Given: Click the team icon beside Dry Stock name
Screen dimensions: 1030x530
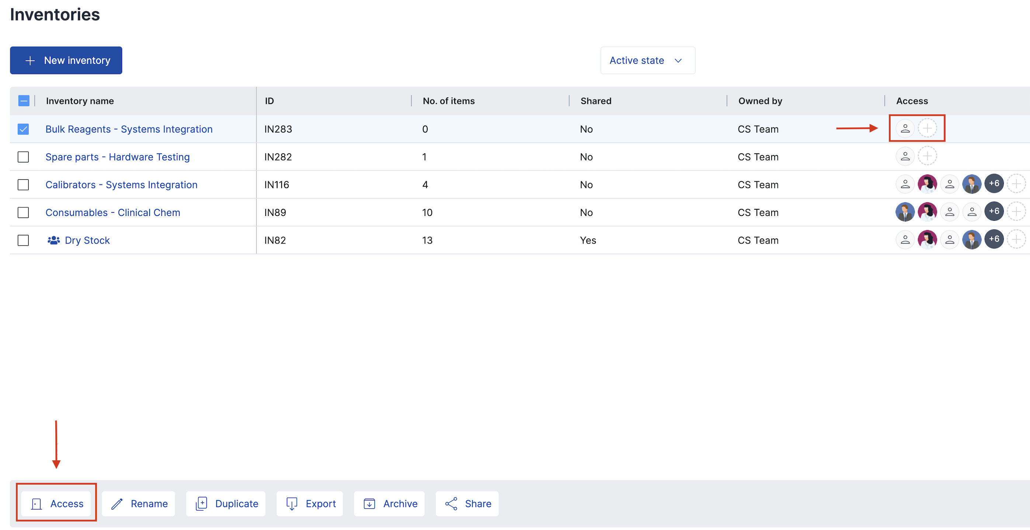Looking at the screenshot, I should coord(54,240).
